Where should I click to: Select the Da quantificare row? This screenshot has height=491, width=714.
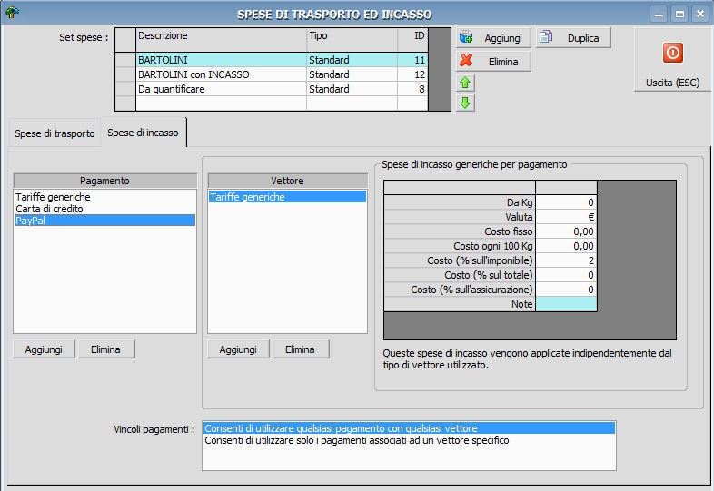[271, 89]
